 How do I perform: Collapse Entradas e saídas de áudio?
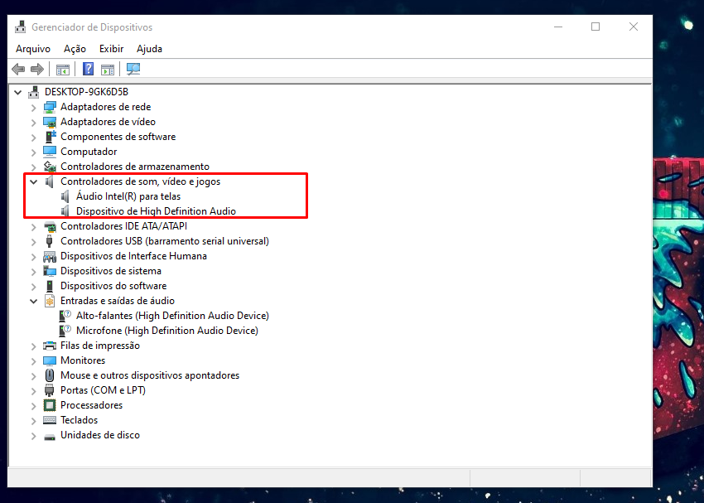[34, 301]
